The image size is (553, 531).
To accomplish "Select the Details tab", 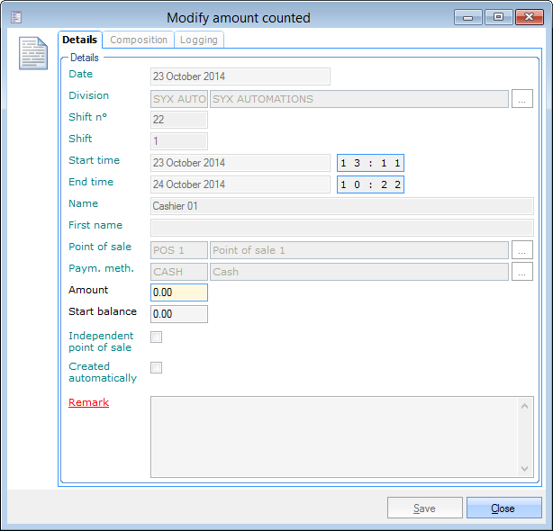I will (80, 40).
